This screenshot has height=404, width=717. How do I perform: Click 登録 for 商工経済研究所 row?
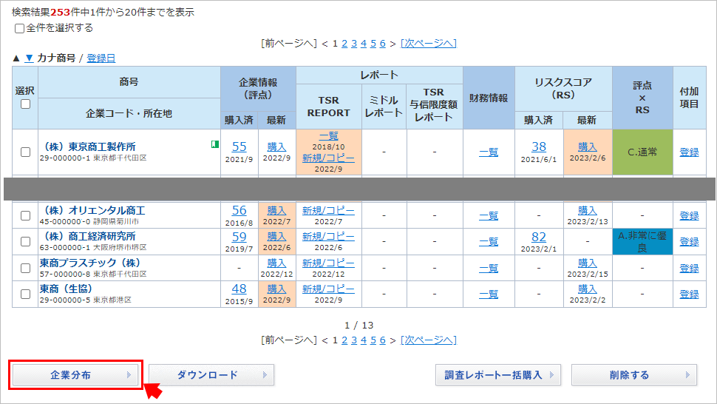pos(689,241)
